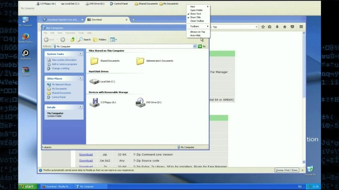339x190 pixels.
Task: Launch Audacious desktop icon
Action: pyautogui.click(x=25, y=54)
